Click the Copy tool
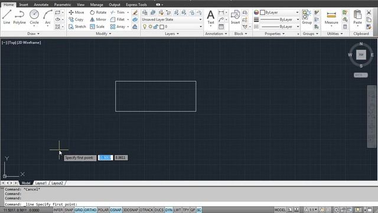Screen dimensions: 378x213 tap(76, 20)
